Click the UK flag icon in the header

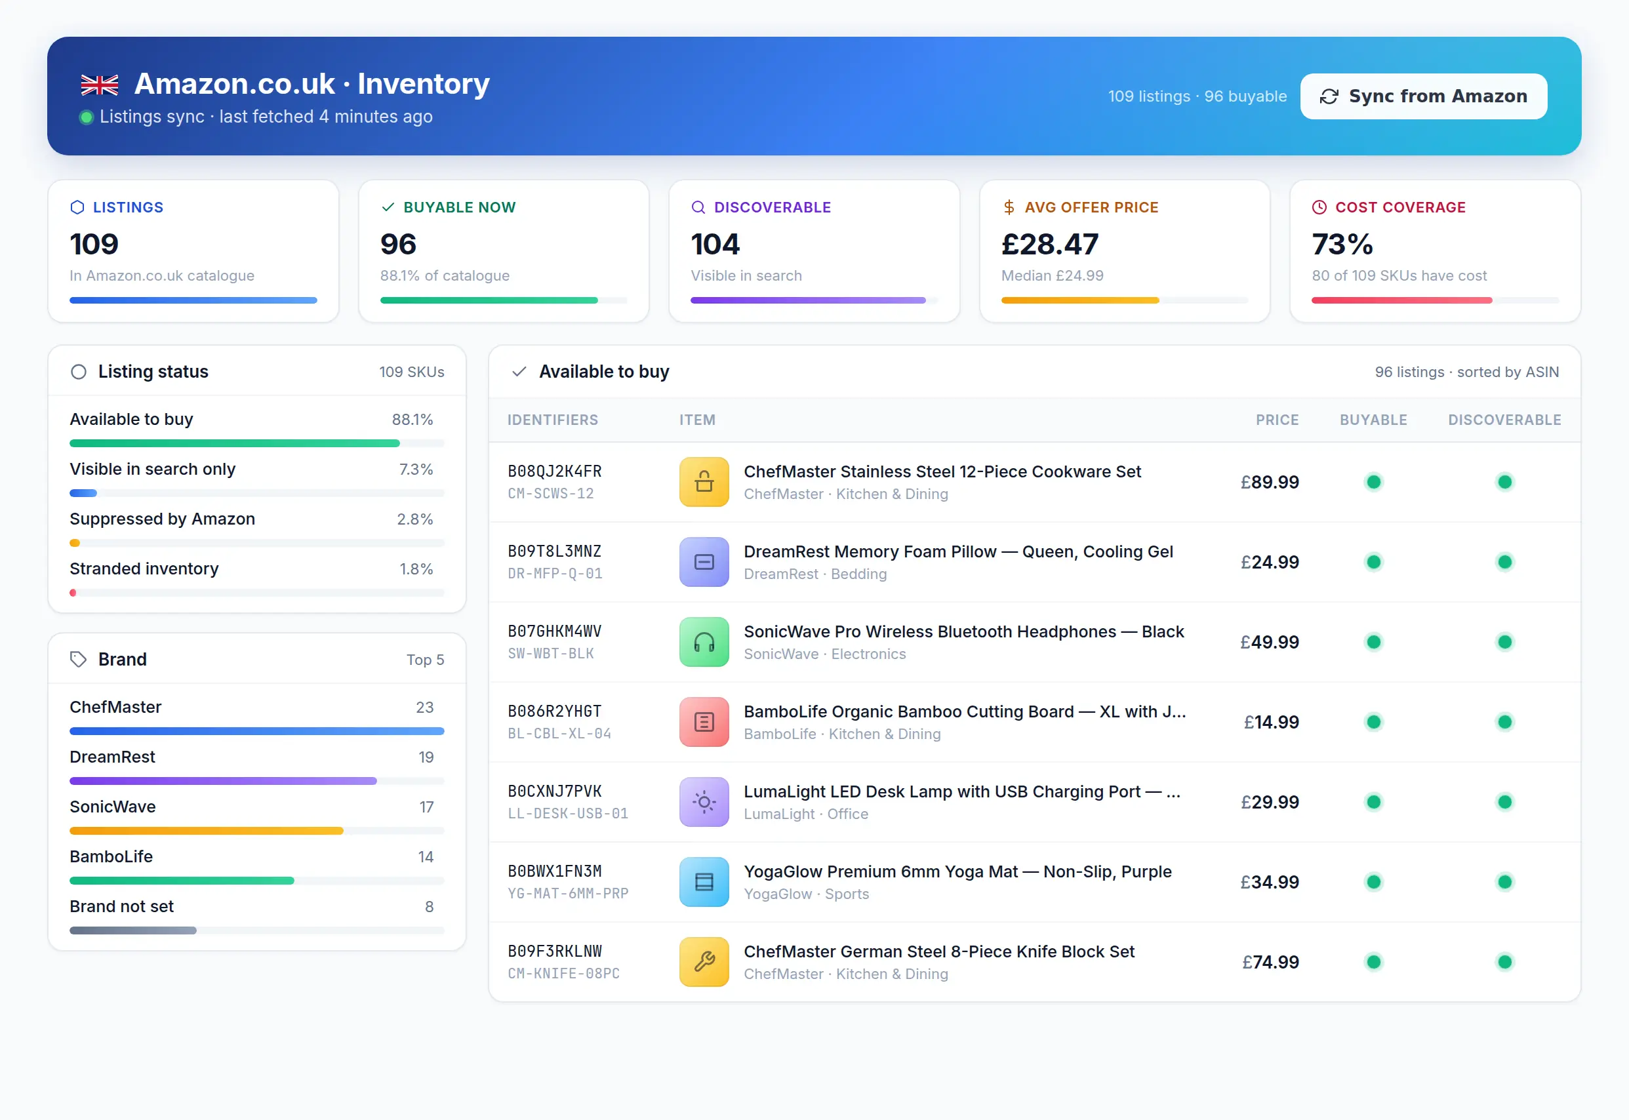[100, 85]
